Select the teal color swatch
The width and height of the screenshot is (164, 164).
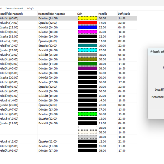tap(88, 46)
